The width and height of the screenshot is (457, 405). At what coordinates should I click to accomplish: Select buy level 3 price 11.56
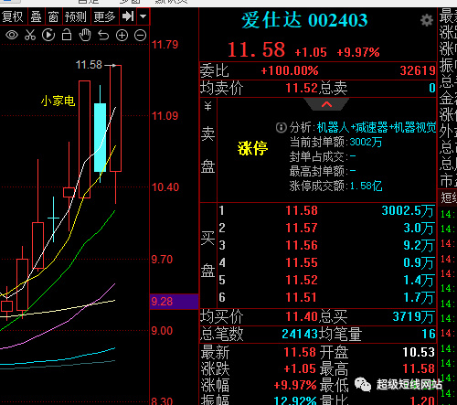click(302, 245)
